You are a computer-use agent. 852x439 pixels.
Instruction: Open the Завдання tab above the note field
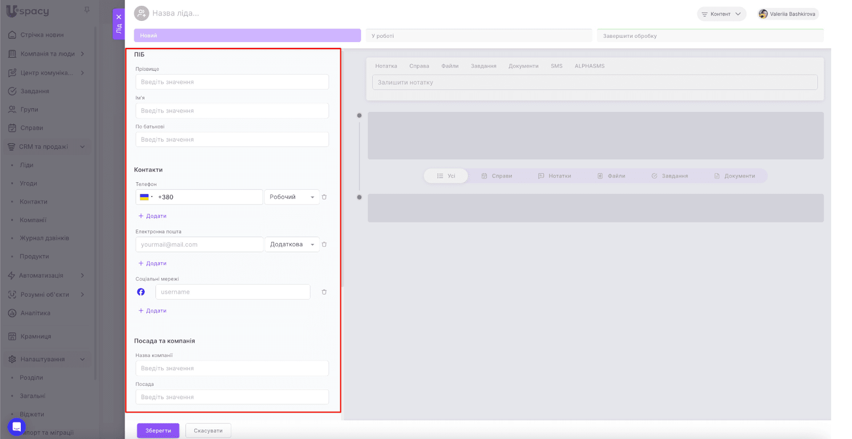484,66
